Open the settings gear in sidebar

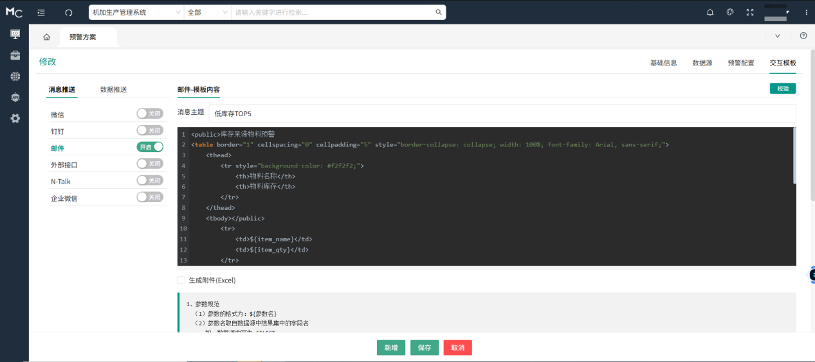[15, 118]
